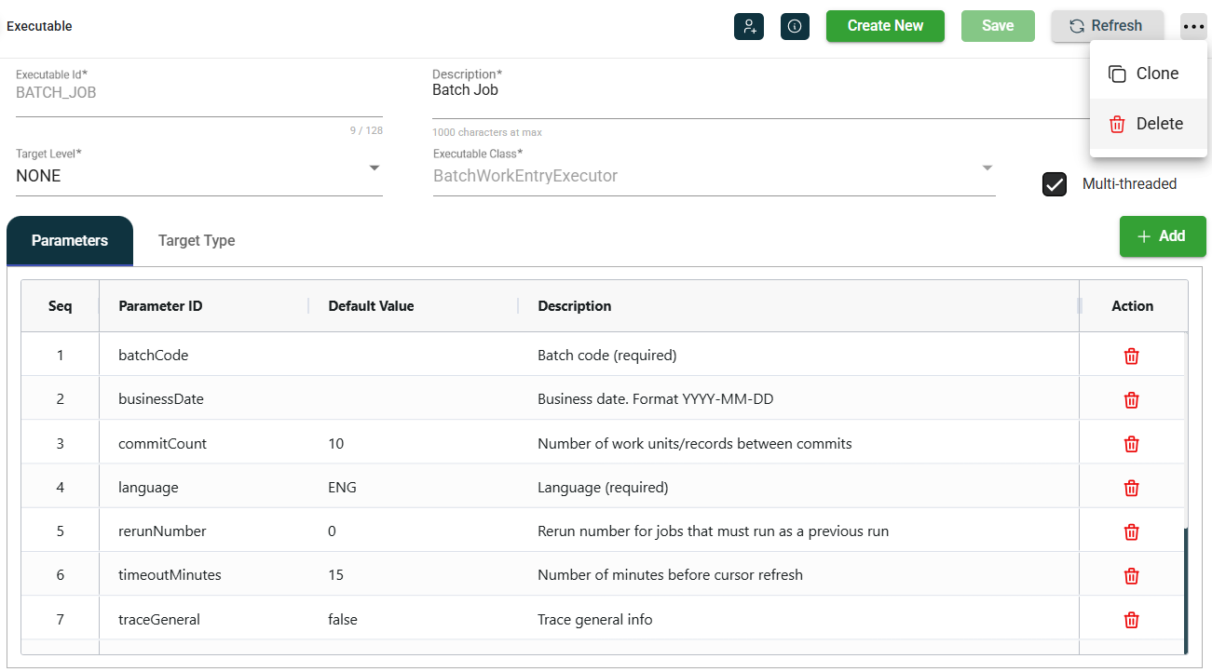Delete the language parameter row
The height and width of the screenshot is (672, 1212).
(x=1132, y=488)
